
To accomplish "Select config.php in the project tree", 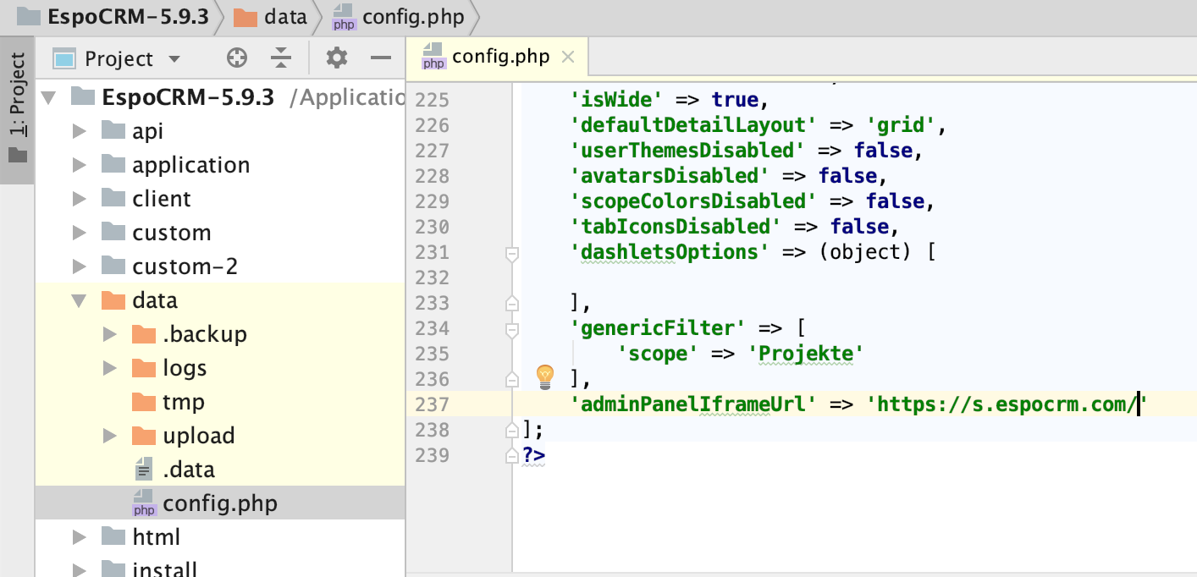I will [219, 503].
